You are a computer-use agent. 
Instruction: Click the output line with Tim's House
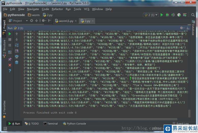tap(101, 85)
